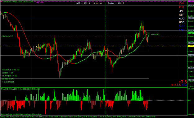Click the '+7.5' red profit figure
The width and height of the screenshot is (194, 118).
coord(183,82)
